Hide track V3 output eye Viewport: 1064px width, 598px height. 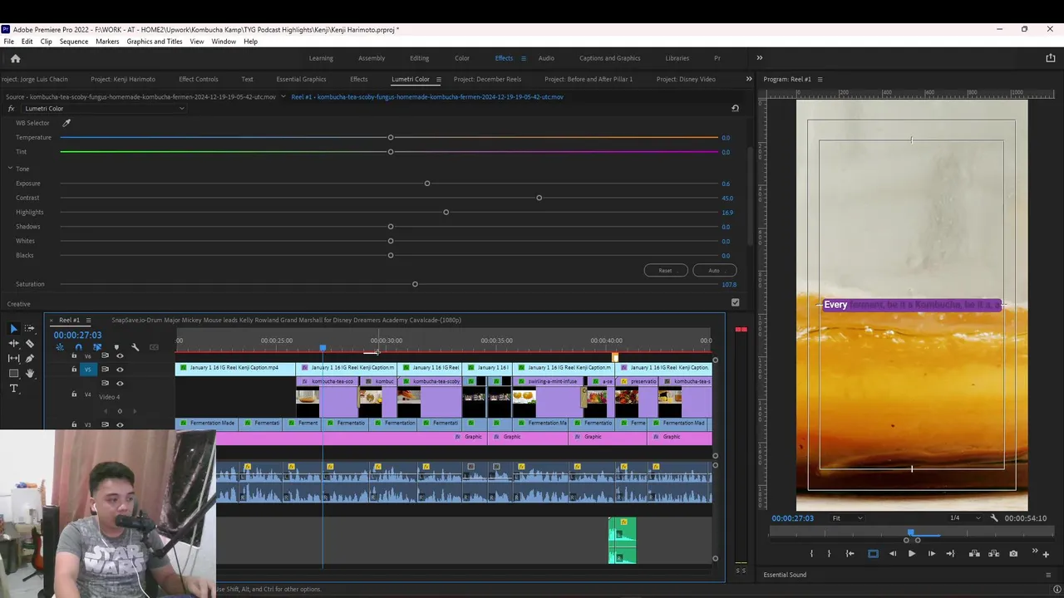click(120, 424)
